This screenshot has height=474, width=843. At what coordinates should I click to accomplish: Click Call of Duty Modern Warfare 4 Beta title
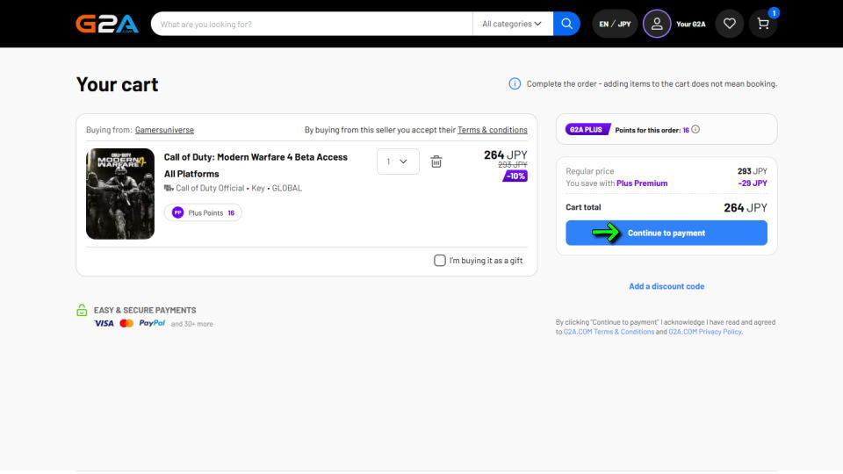tap(256, 165)
